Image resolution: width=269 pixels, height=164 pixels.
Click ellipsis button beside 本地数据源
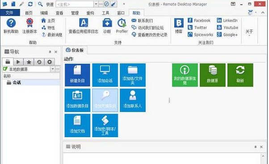58,69
